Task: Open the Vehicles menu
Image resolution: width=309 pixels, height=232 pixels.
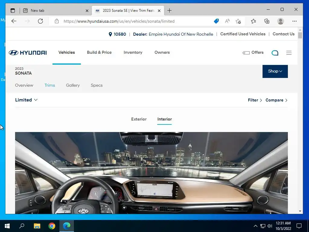Action: click(x=67, y=52)
